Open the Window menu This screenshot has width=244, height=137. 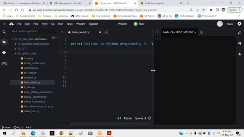pos(80,24)
